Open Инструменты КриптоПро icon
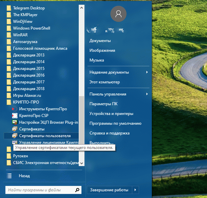This screenshot has height=198, width=207. click(14, 109)
